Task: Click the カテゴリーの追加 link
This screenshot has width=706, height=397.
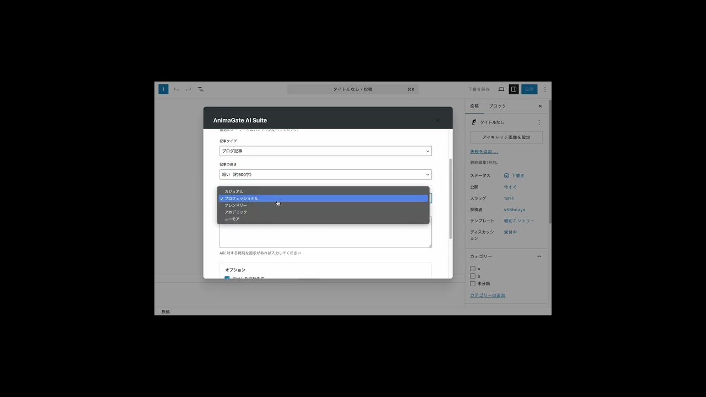Action: tap(488, 296)
